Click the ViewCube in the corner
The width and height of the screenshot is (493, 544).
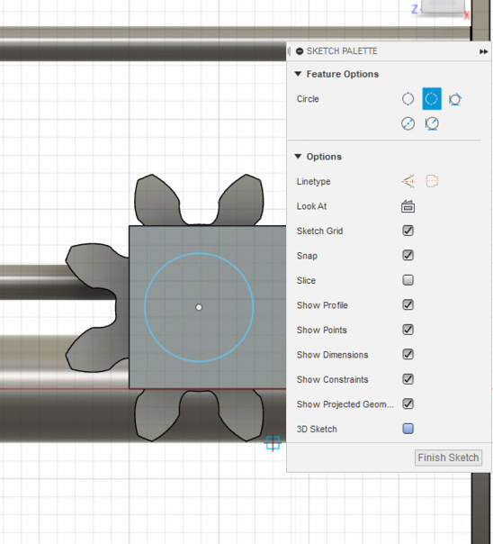(x=443, y=6)
